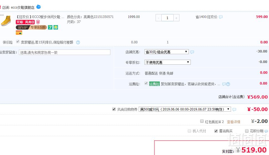
Task: Click the blue chat bubble beside ecco女鞋旗舰店
Action: click(39, 7)
